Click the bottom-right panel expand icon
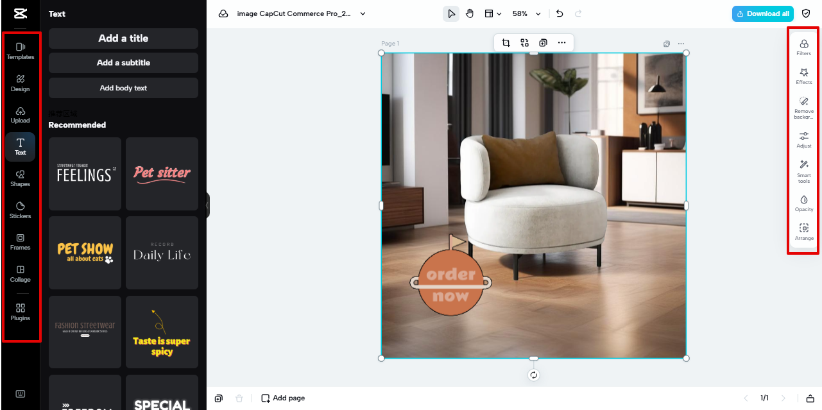Image resolution: width=822 pixels, height=410 pixels. (810, 398)
